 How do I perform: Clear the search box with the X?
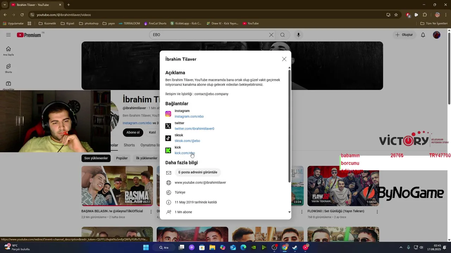click(x=271, y=35)
